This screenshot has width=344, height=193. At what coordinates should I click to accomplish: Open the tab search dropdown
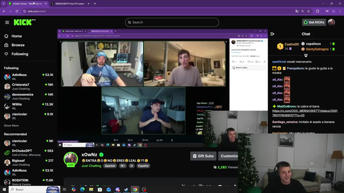(3, 3)
